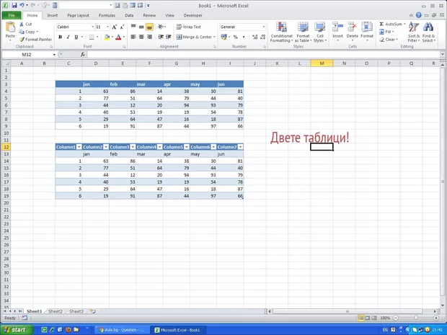The height and width of the screenshot is (335, 447).
Task: Toggle Italic formatting
Action: coord(68,37)
